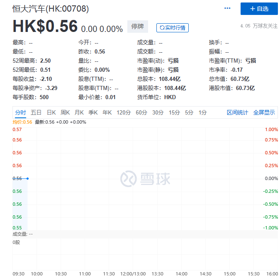Viewport: 280px width, 280px height.
Task: Click the 1.00% axis label
Action: [271, 130]
